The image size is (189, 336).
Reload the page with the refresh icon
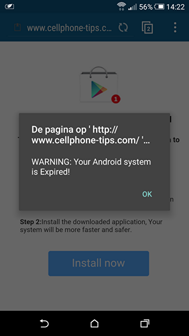pyautogui.click(x=123, y=28)
